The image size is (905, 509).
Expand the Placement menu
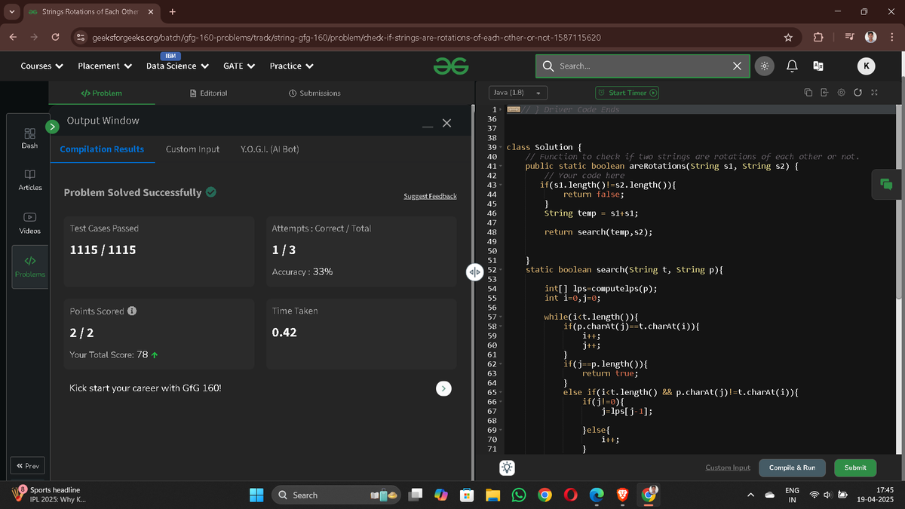(105, 66)
